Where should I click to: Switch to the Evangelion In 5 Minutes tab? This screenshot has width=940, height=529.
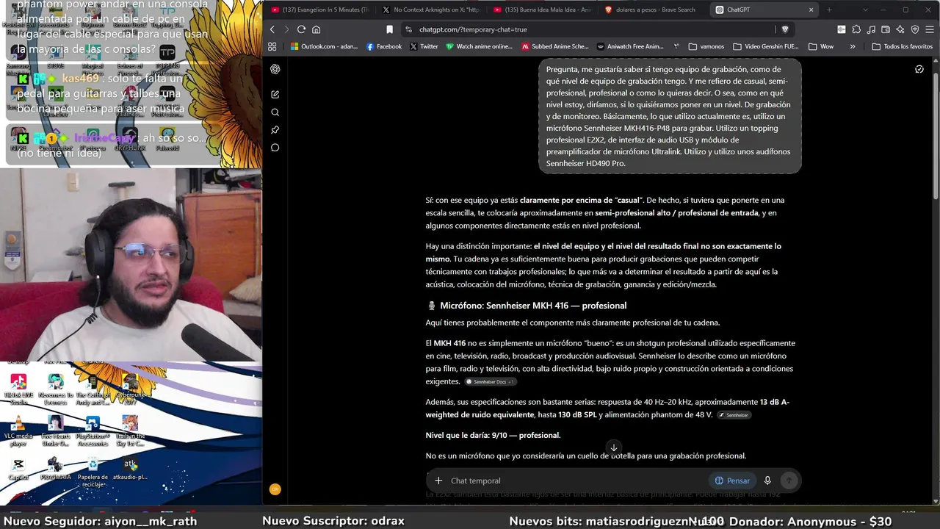click(320, 10)
